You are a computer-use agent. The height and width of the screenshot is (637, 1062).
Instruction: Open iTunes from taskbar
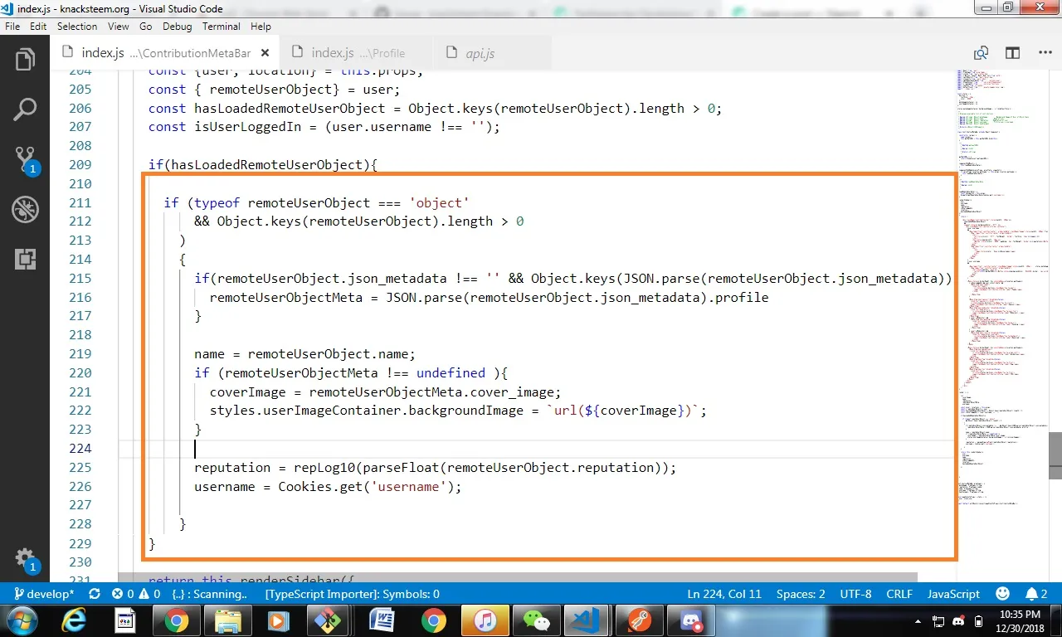[x=485, y=620]
